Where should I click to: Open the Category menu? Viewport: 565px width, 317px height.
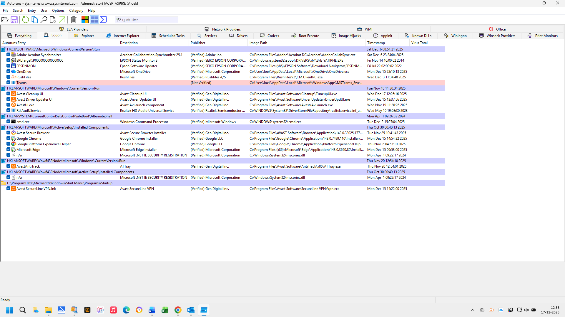coord(76,11)
